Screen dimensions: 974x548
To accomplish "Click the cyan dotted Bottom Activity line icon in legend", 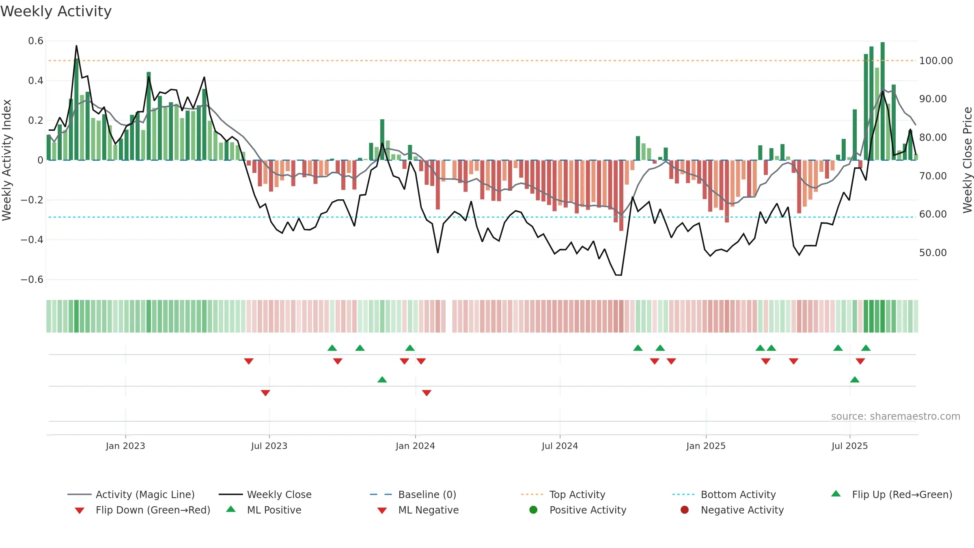I will (683, 494).
